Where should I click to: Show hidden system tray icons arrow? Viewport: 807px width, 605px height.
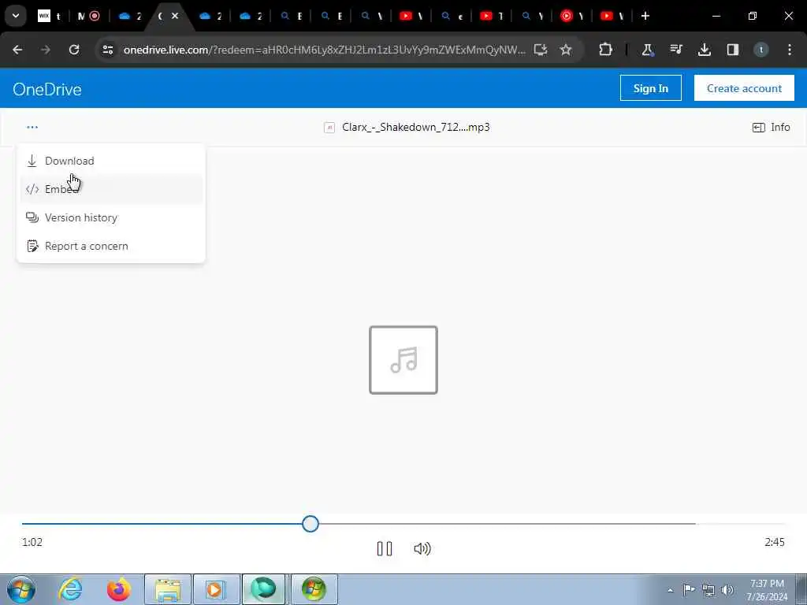(x=670, y=590)
